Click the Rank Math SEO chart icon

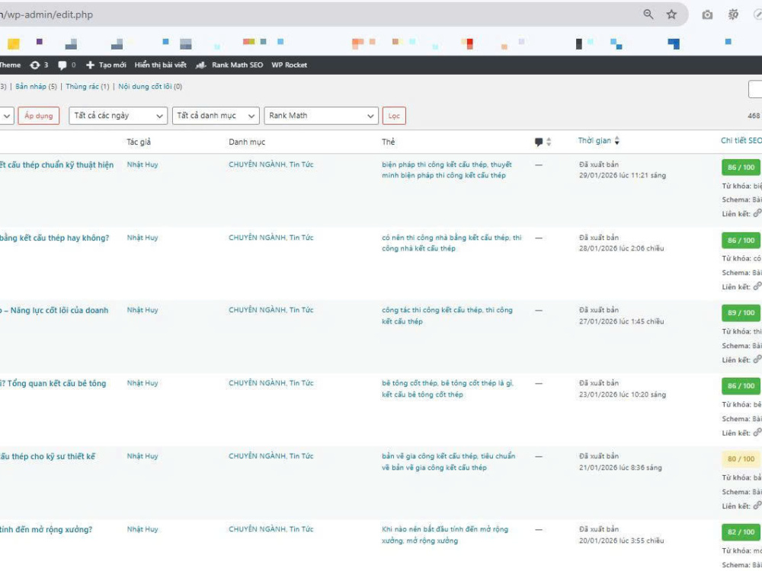pyautogui.click(x=200, y=65)
